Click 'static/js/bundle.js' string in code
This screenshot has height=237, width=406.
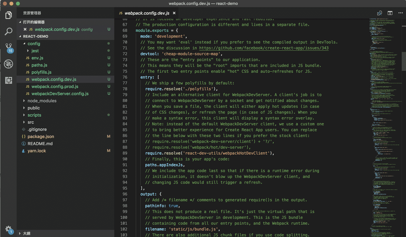[x=193, y=229]
